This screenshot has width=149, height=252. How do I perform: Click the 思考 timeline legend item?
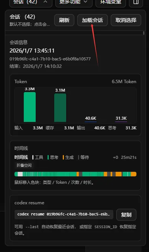pos(53,157)
